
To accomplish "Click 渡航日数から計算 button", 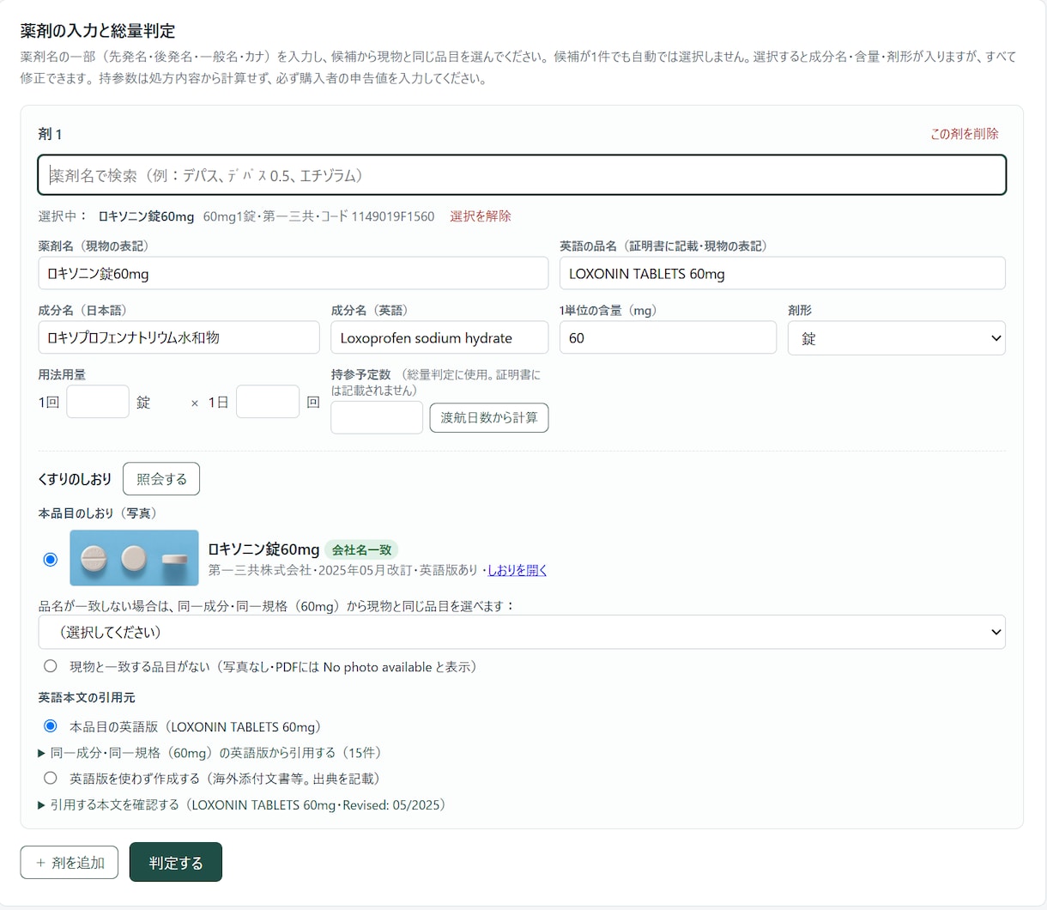I will pos(489,418).
